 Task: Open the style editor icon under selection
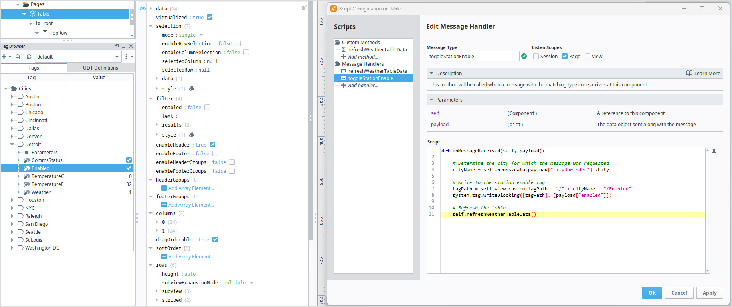click(192, 88)
